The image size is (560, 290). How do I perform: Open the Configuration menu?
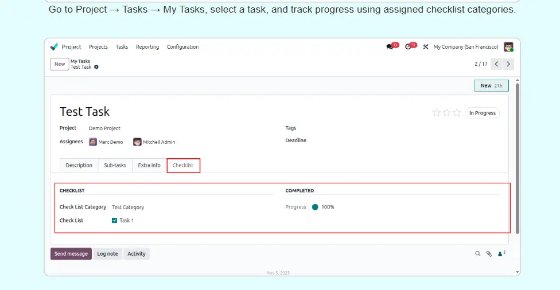click(x=182, y=47)
